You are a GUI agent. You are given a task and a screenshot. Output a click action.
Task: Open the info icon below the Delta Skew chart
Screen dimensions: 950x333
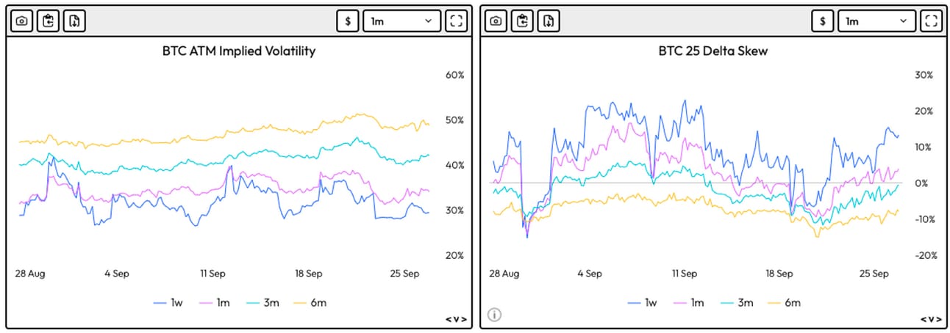point(494,315)
